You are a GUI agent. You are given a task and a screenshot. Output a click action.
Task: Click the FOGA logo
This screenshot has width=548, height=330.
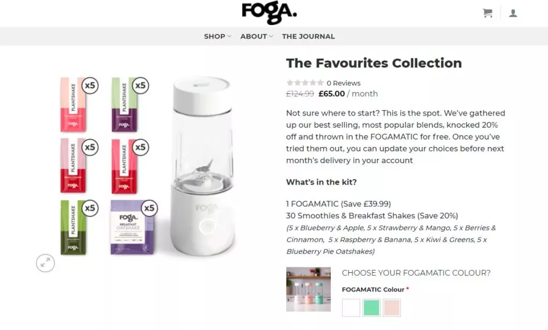tap(269, 13)
